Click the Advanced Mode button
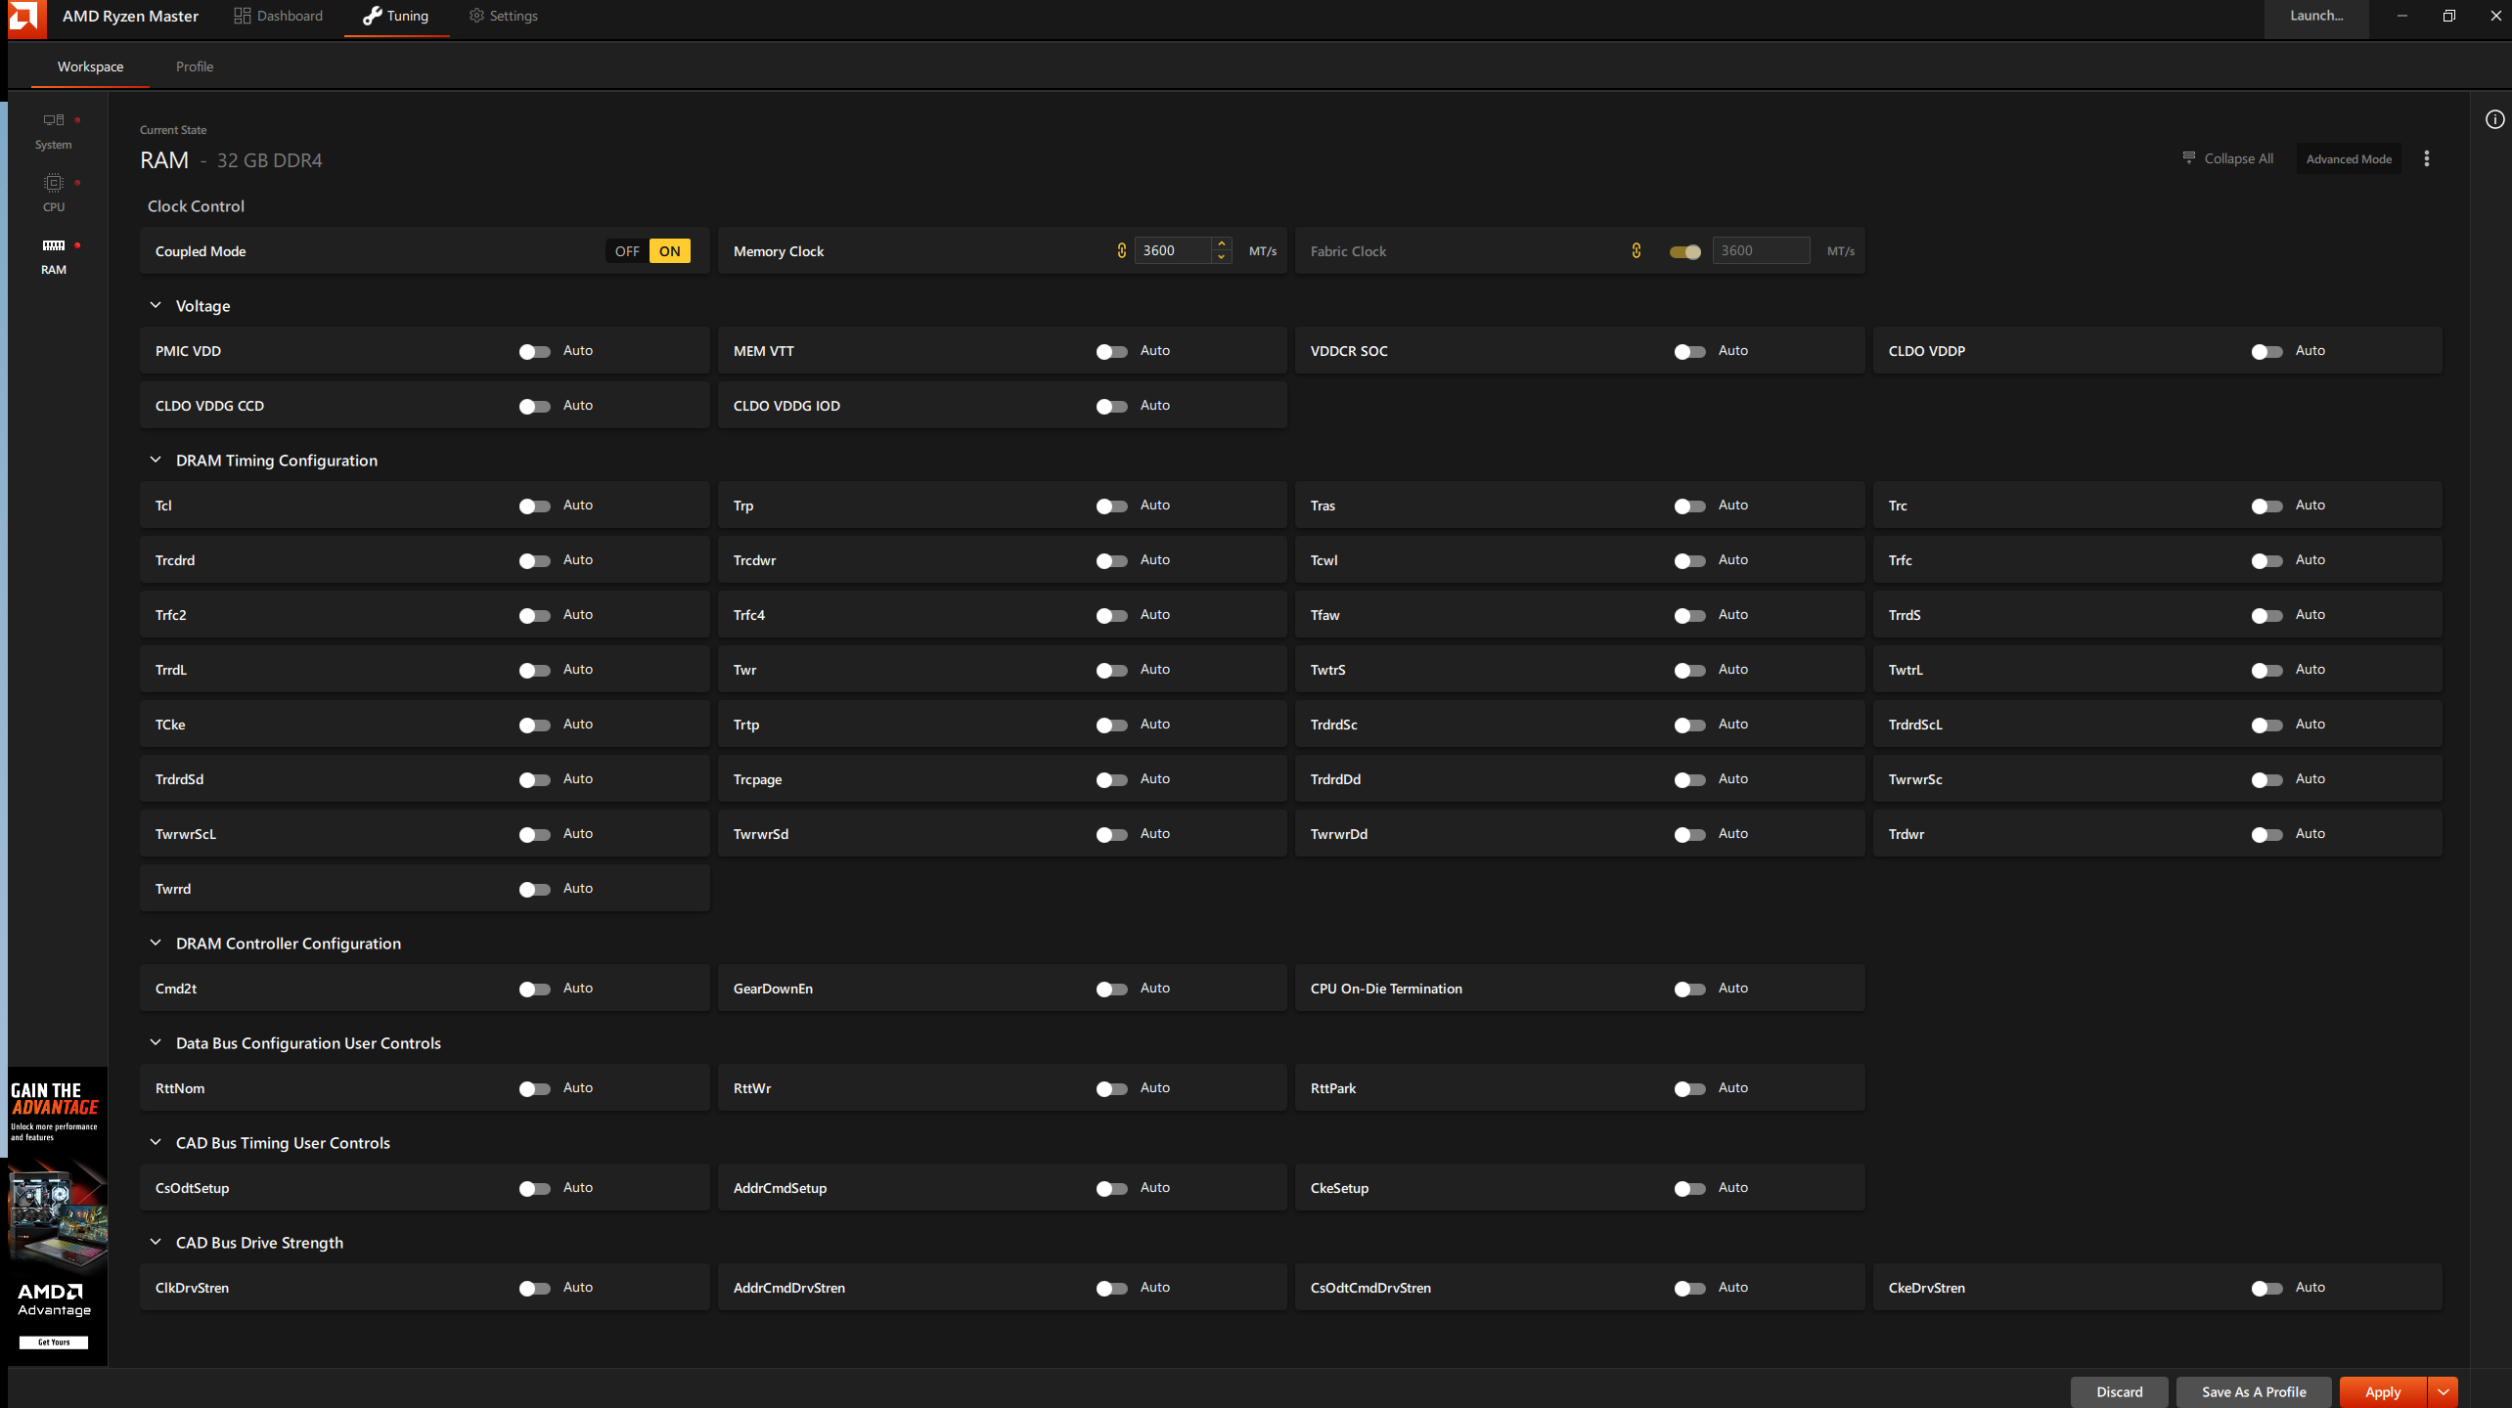This screenshot has height=1408, width=2512. pyautogui.click(x=2349, y=158)
